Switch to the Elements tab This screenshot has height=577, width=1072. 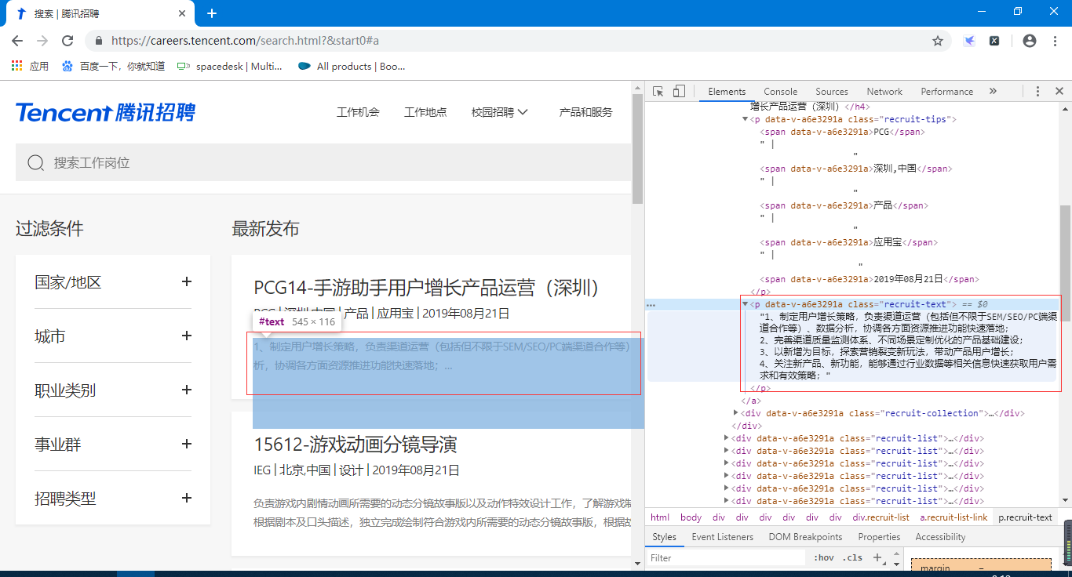coord(727,92)
